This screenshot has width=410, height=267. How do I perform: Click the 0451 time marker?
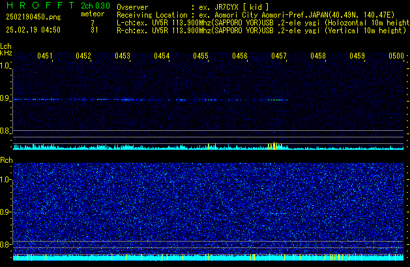click(x=45, y=56)
